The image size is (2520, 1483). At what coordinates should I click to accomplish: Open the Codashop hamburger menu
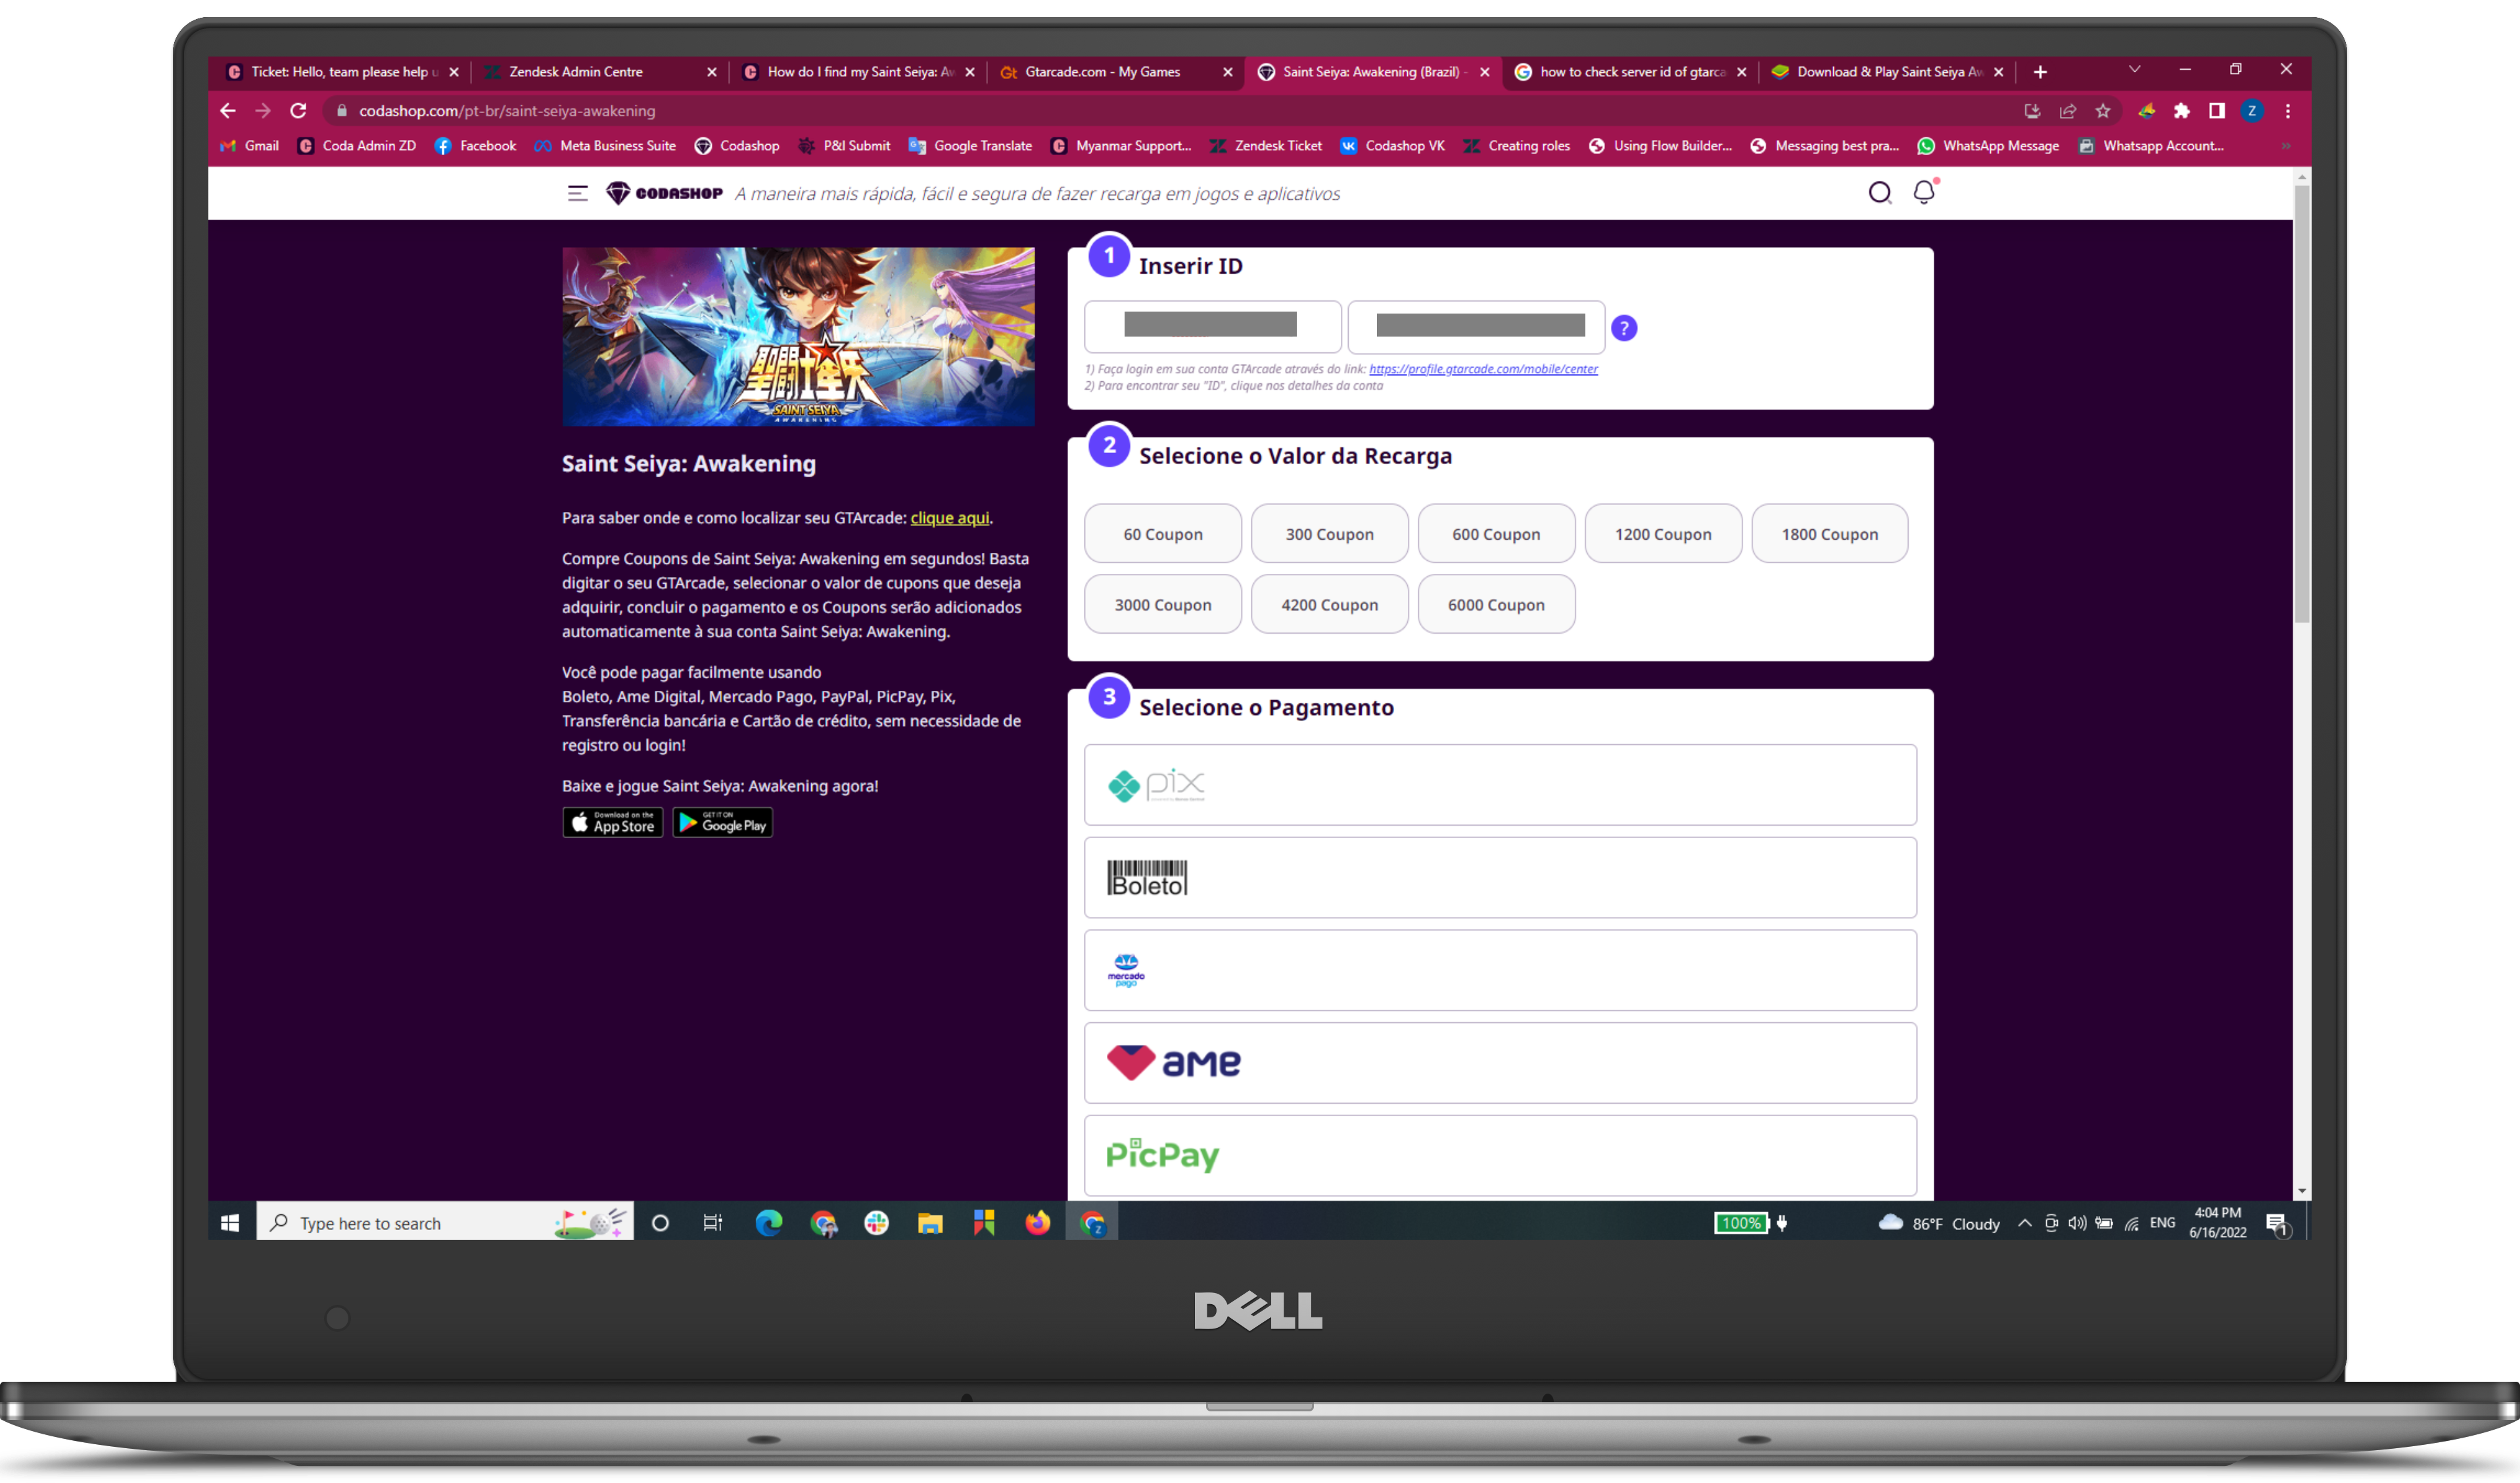click(x=577, y=193)
